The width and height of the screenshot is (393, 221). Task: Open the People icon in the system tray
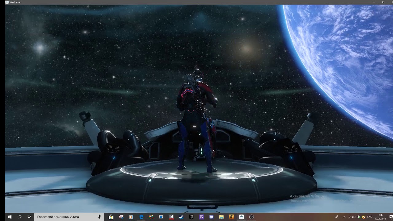337,217
